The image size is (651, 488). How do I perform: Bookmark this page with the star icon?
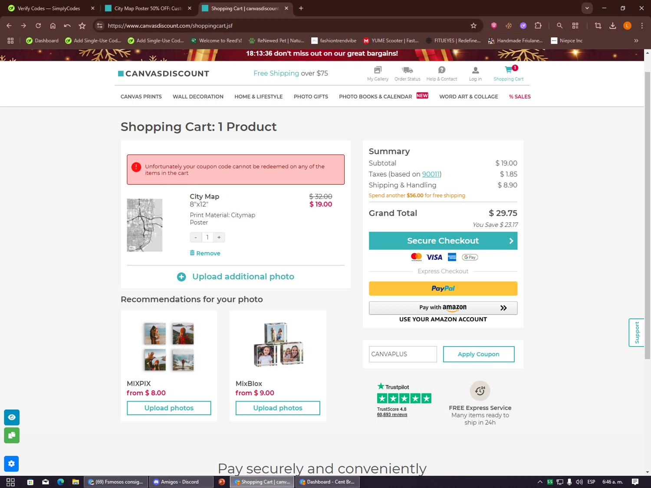point(473,26)
